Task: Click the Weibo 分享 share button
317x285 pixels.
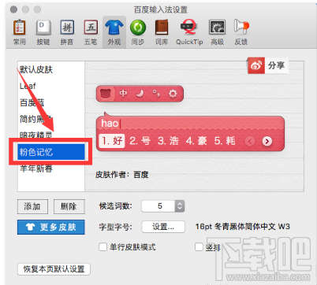Action: pyautogui.click(x=268, y=65)
